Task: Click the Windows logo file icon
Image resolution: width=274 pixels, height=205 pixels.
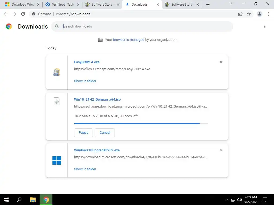Action: tap(57, 160)
